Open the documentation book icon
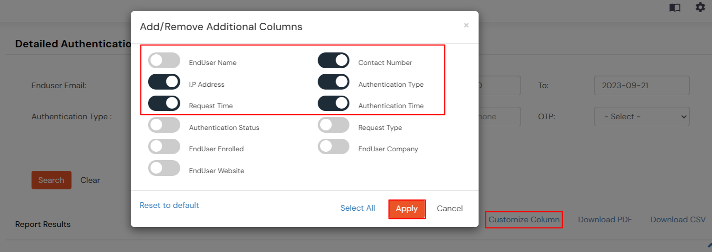712x252 pixels. coord(674,8)
